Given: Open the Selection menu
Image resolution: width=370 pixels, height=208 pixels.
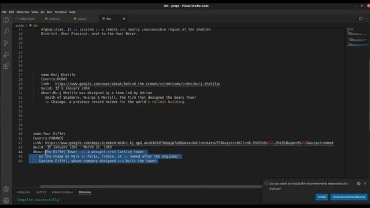Looking at the screenshot, I should [23, 12].
